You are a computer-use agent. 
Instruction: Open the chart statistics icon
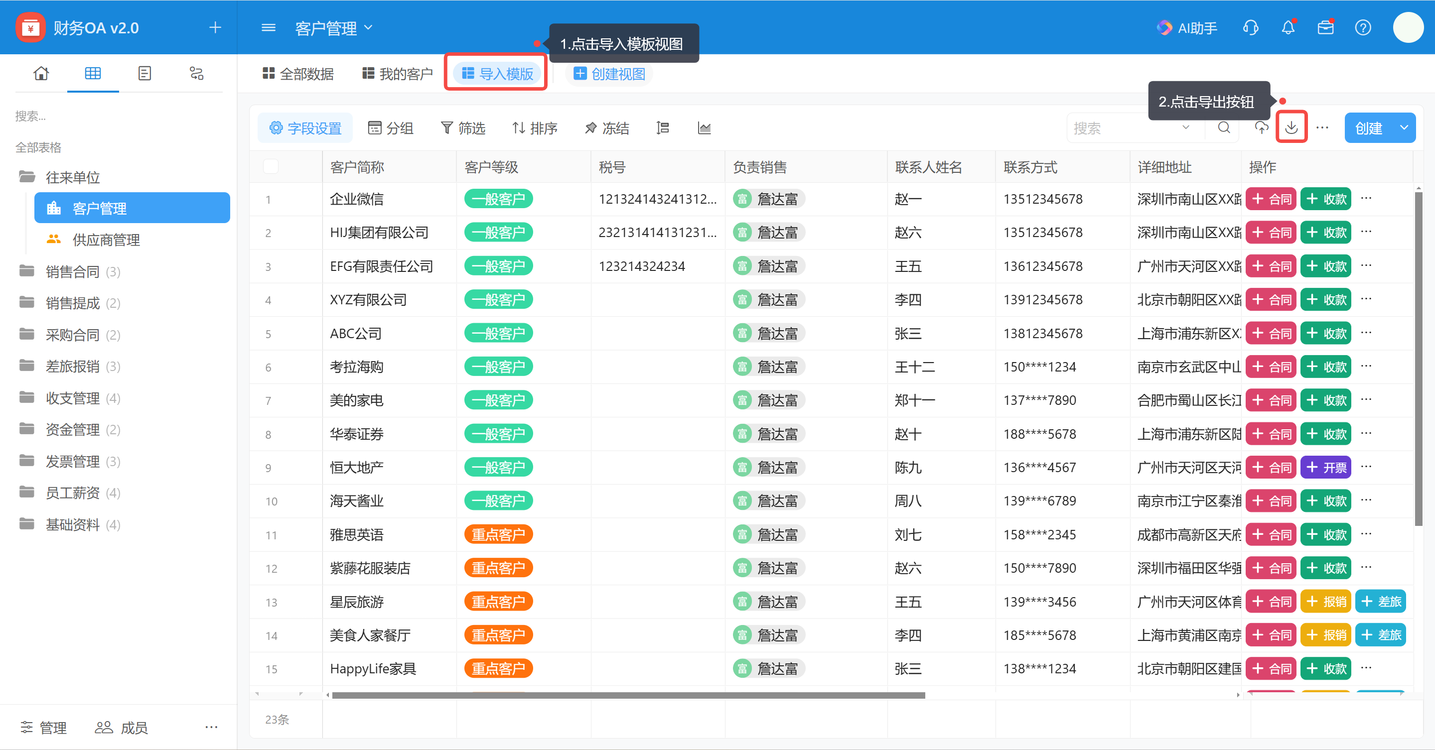[704, 128]
